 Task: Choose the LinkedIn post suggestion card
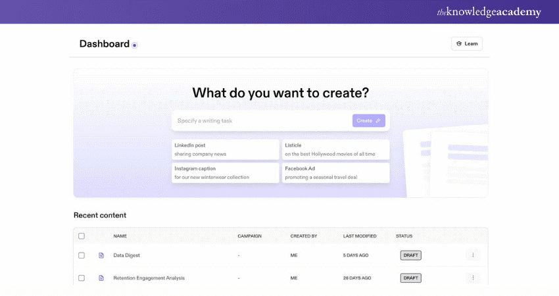coord(225,149)
